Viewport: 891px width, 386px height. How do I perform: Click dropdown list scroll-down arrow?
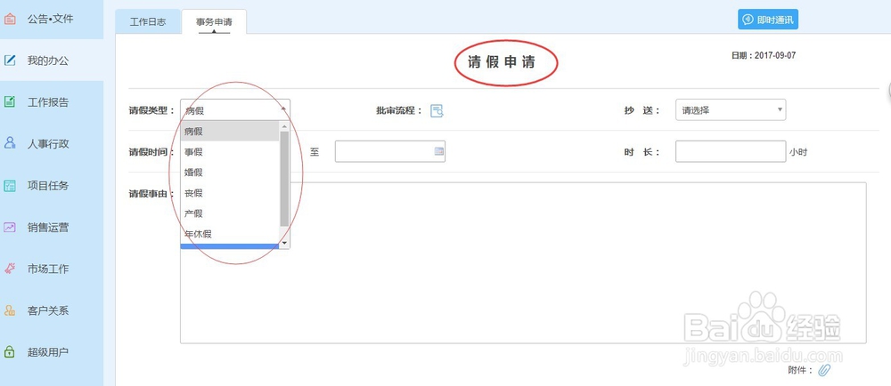click(x=285, y=243)
